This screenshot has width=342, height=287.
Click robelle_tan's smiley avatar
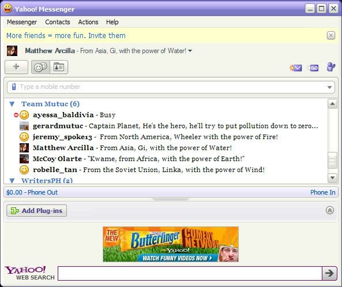tap(24, 170)
